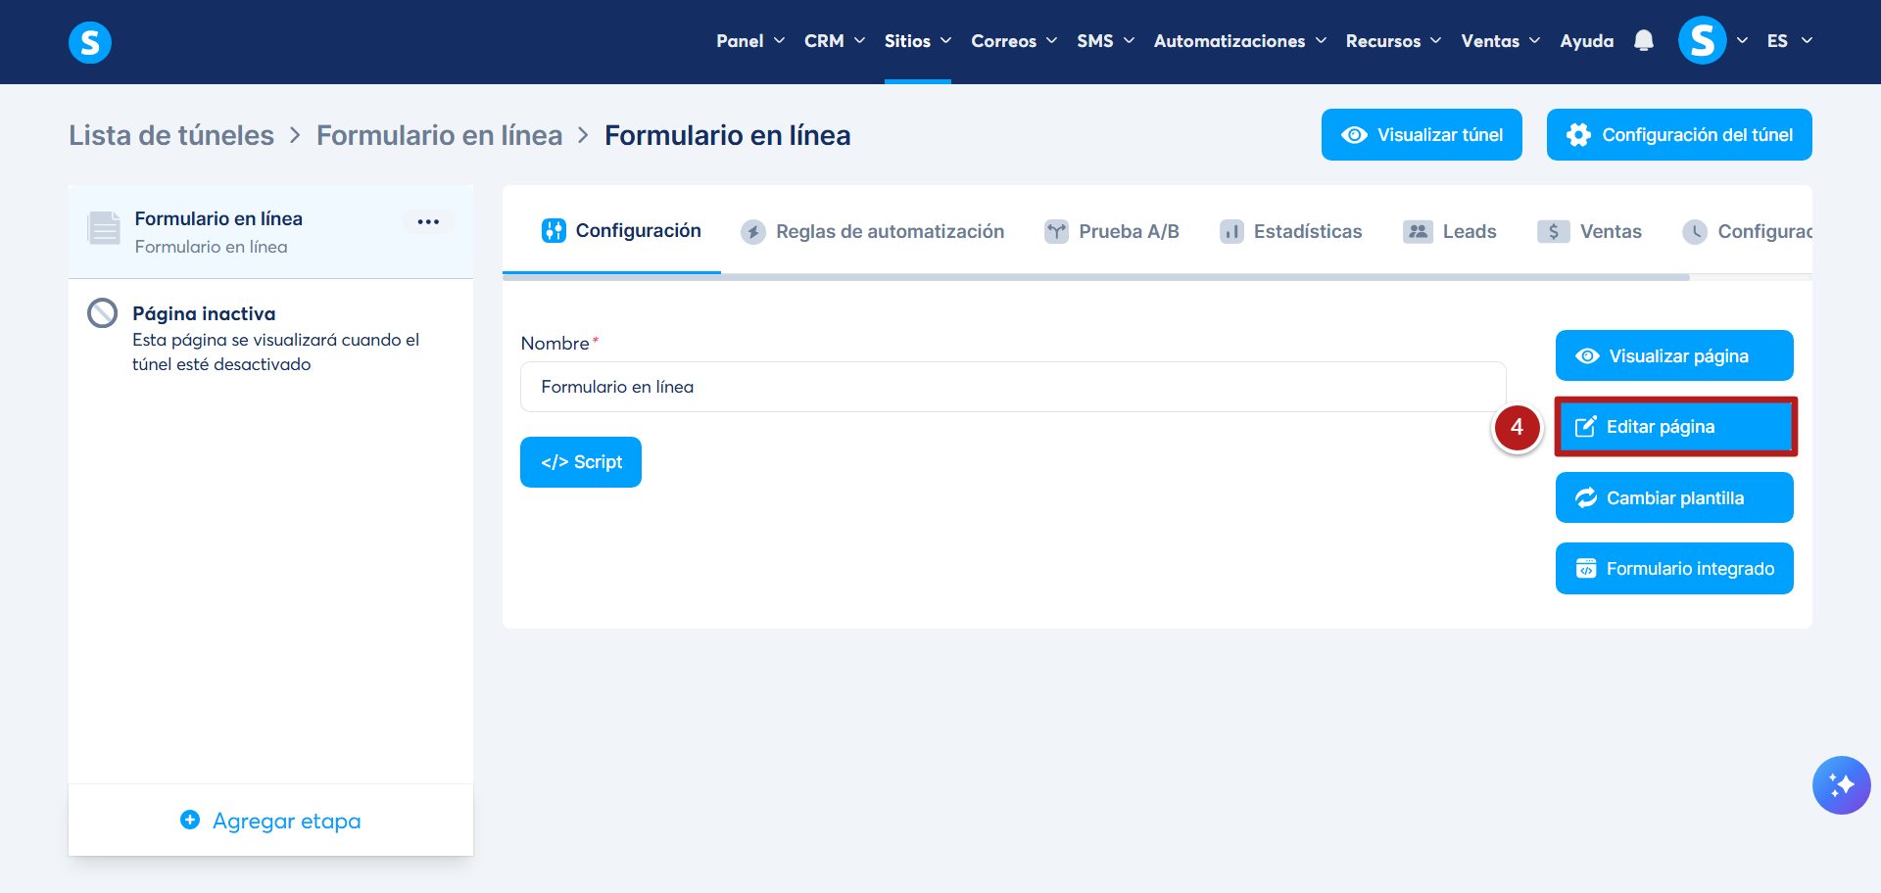Click the Cambiar plantilla button
1881x893 pixels.
point(1674,498)
